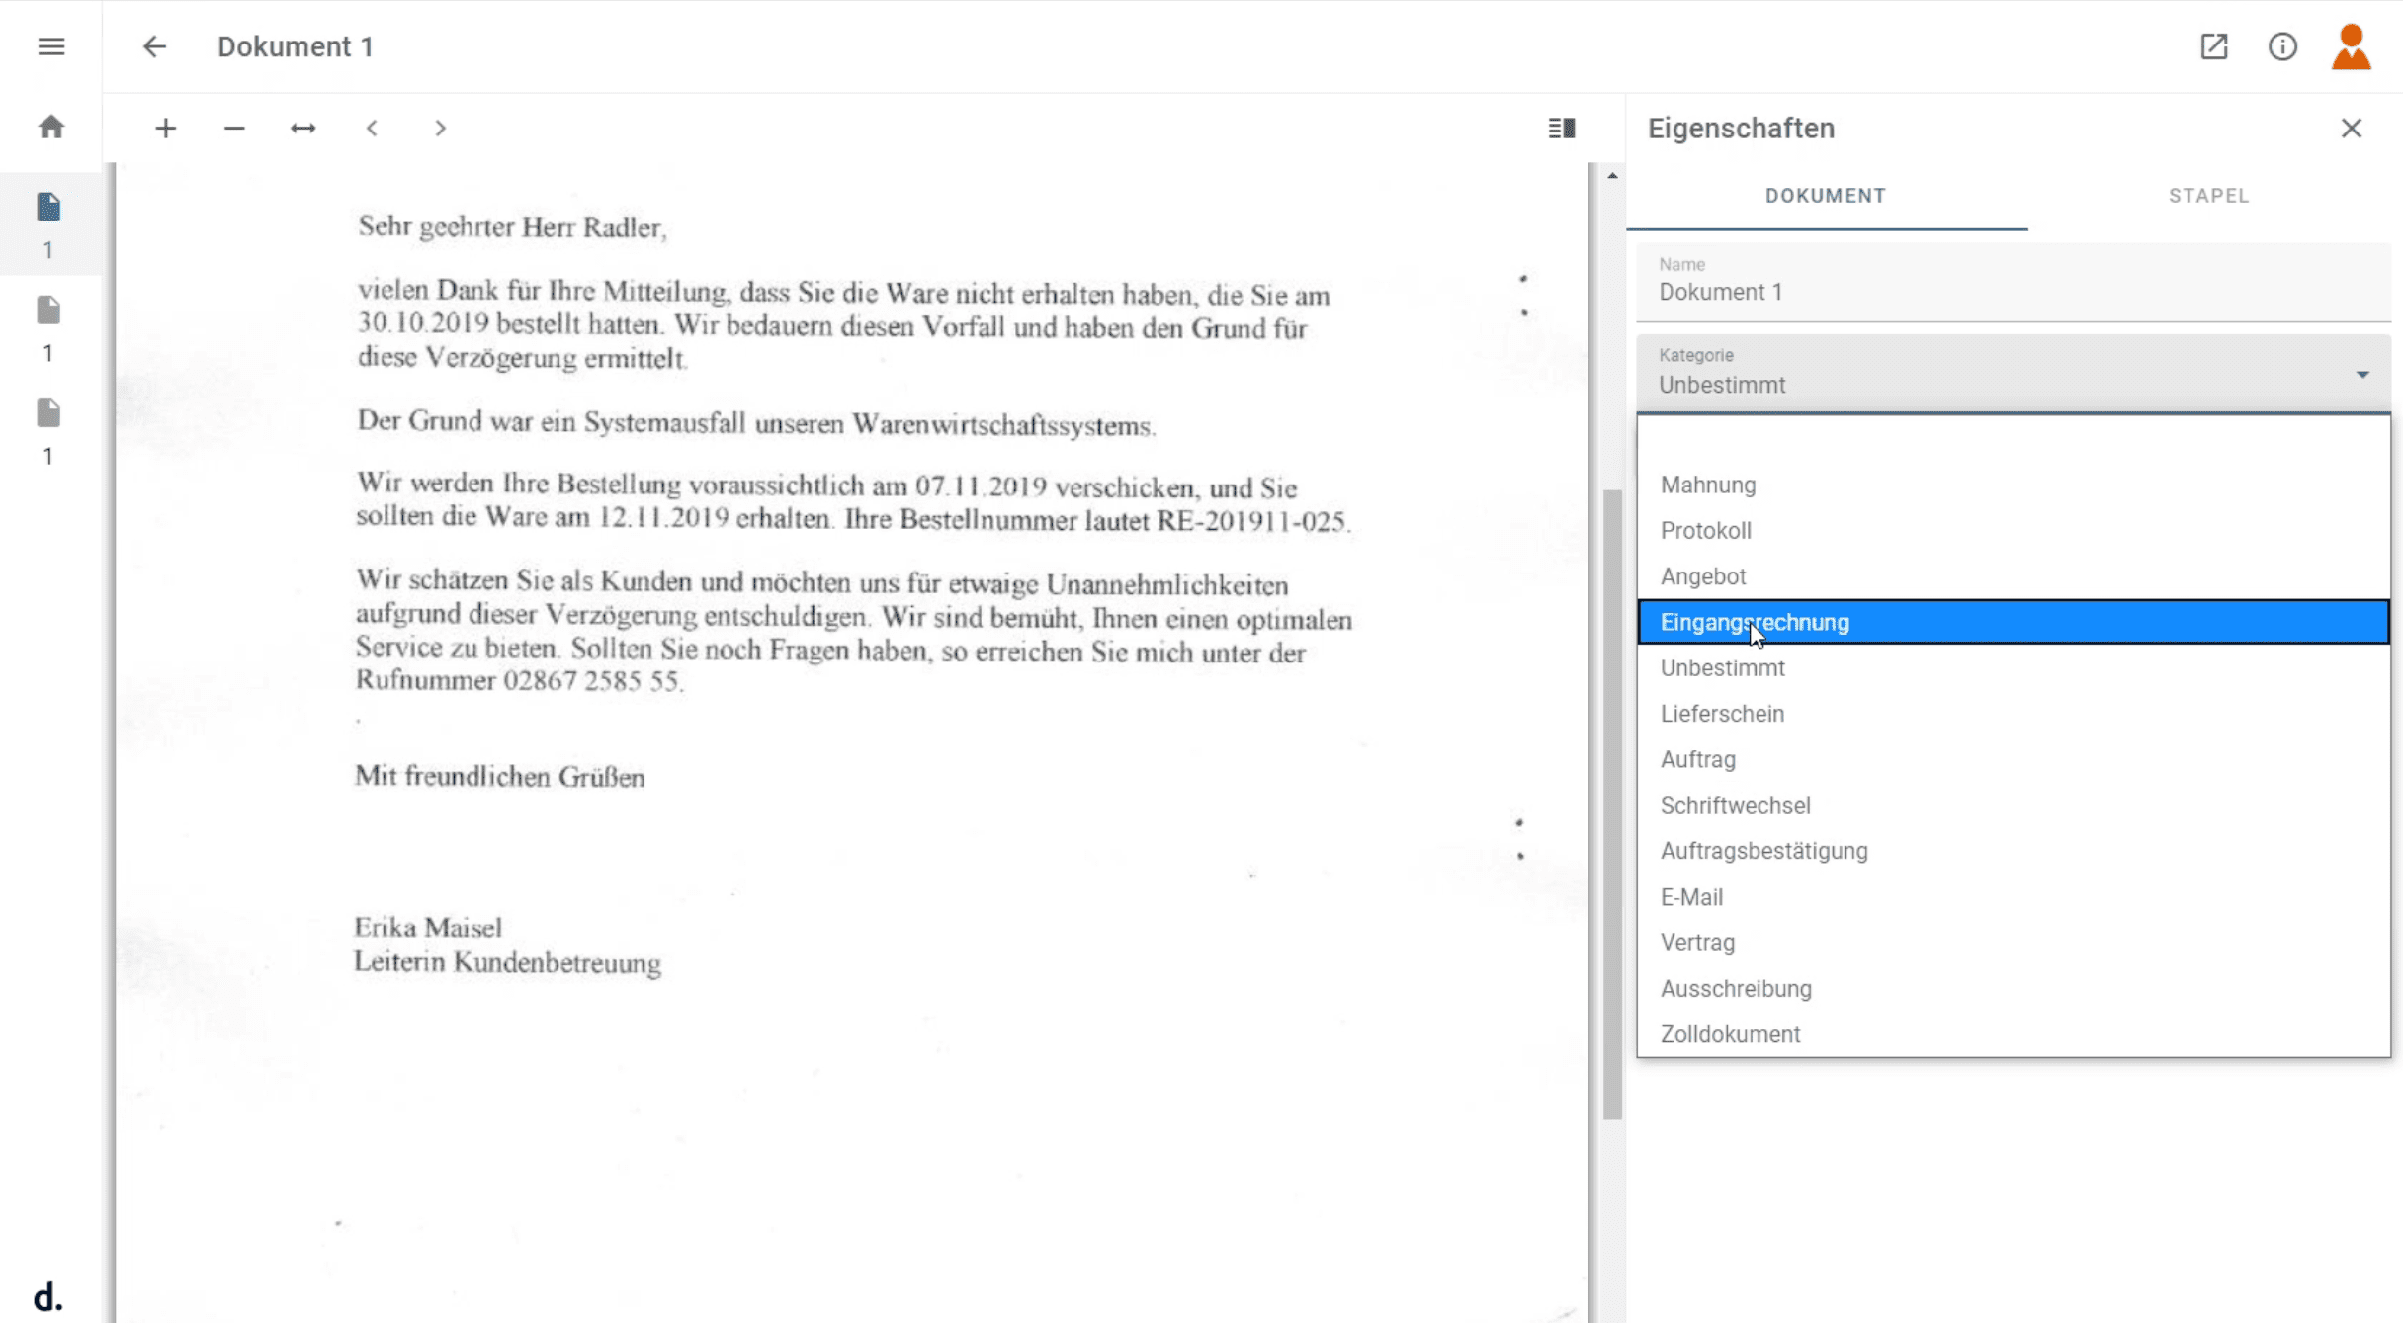This screenshot has height=1323, width=2403.
Task: Click the d. logo in sidebar
Action: (47, 1296)
